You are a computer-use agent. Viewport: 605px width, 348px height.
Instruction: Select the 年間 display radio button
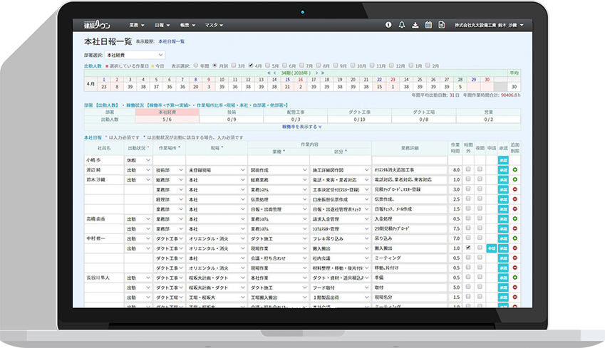[x=196, y=65]
